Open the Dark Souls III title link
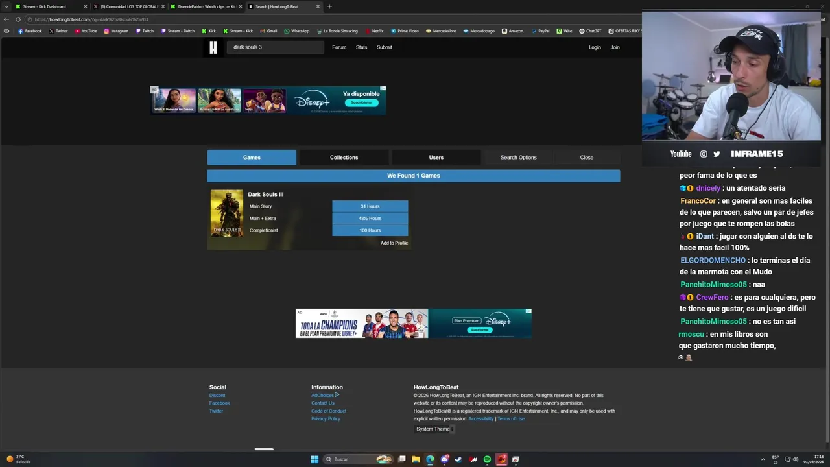The width and height of the screenshot is (830, 467). coord(265,194)
